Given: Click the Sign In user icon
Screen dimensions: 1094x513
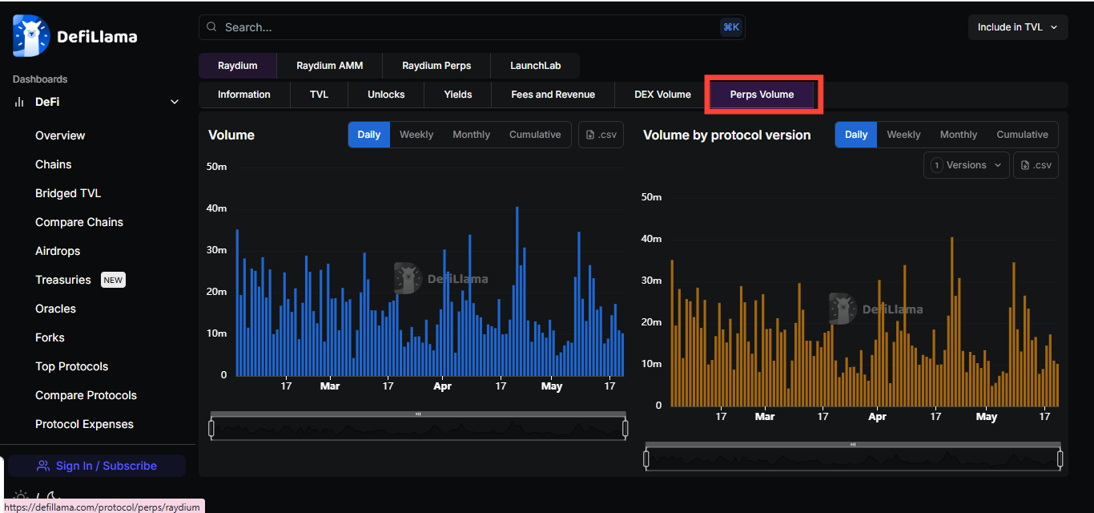Looking at the screenshot, I should (42, 466).
